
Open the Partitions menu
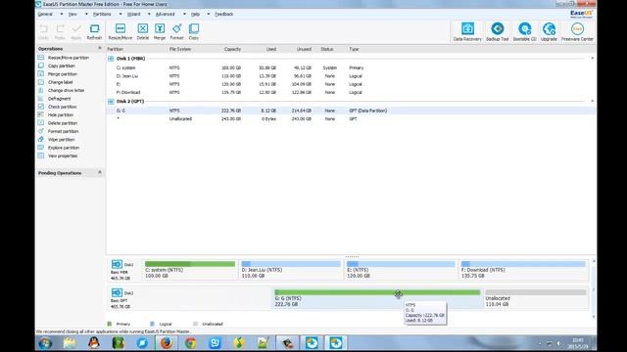[102, 14]
